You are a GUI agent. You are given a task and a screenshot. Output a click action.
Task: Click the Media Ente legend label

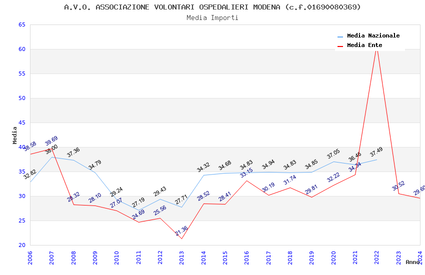[x=364, y=45]
